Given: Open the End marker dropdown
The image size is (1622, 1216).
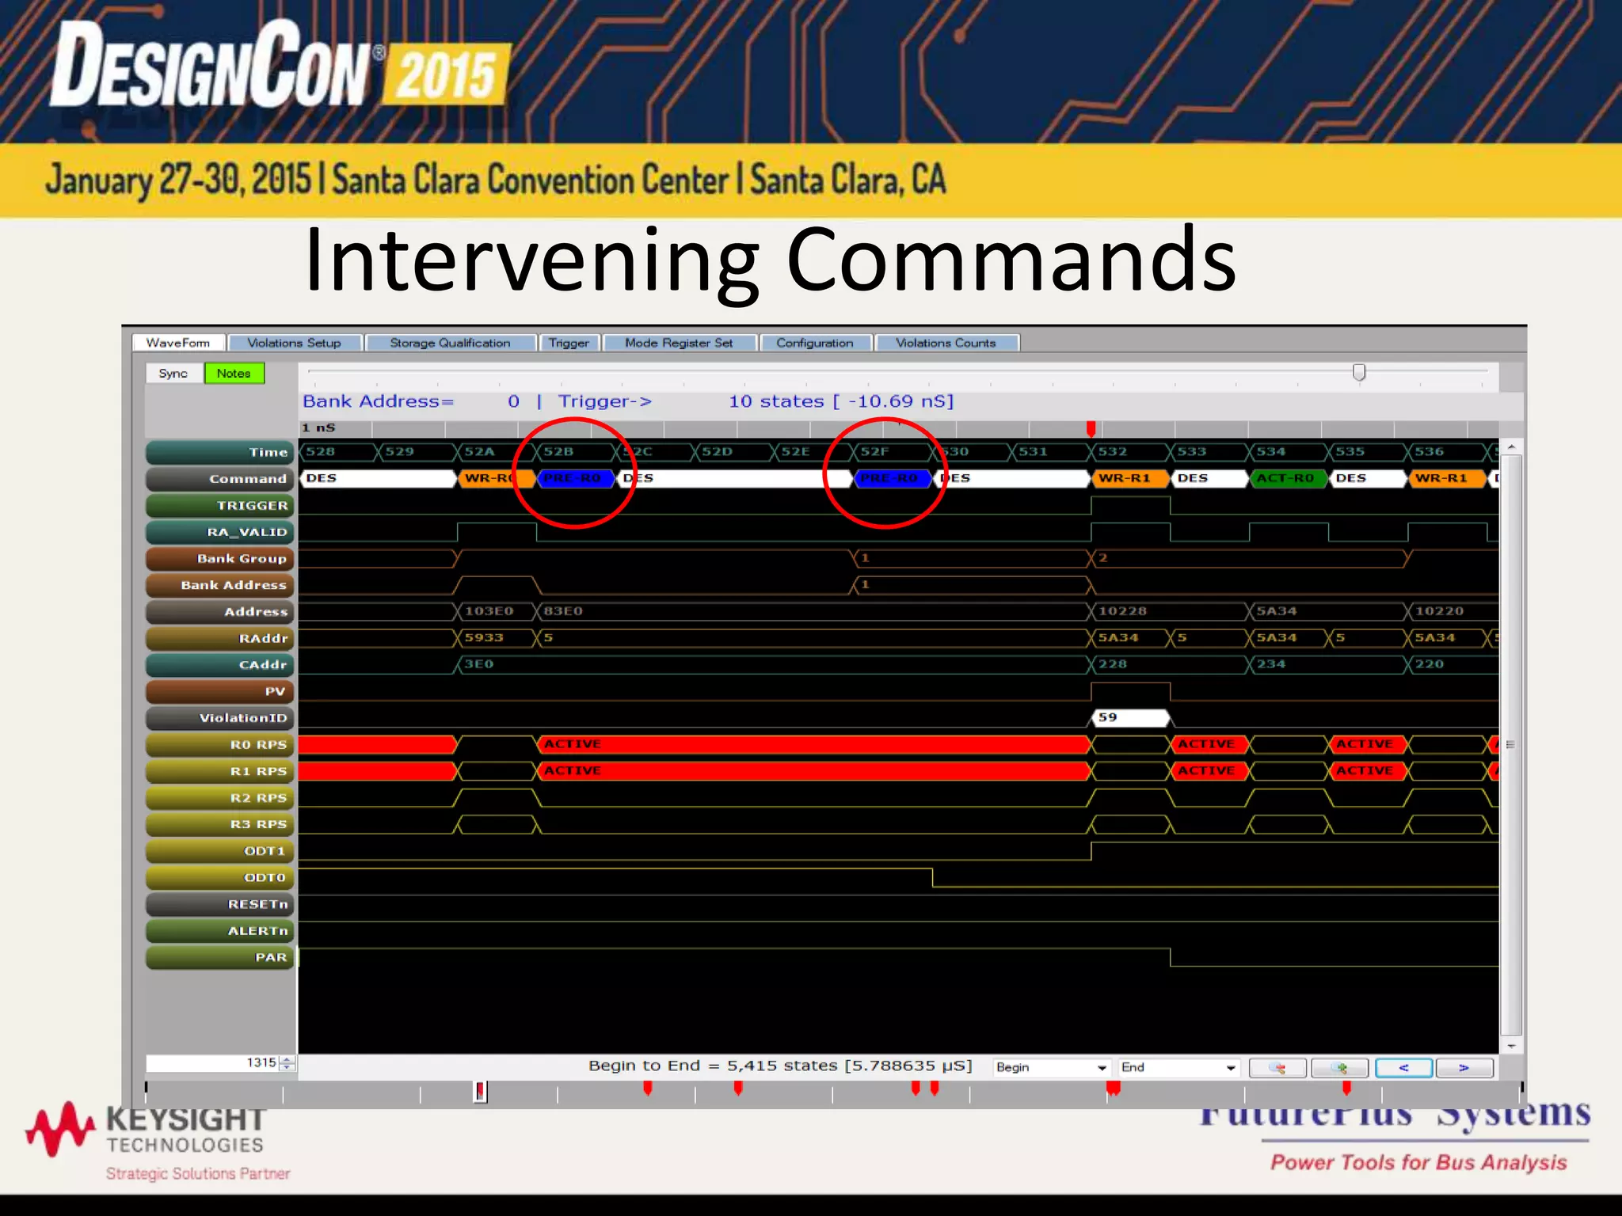Looking at the screenshot, I should [1178, 1067].
